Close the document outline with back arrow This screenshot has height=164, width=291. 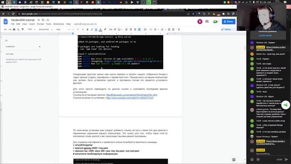pos(6,41)
